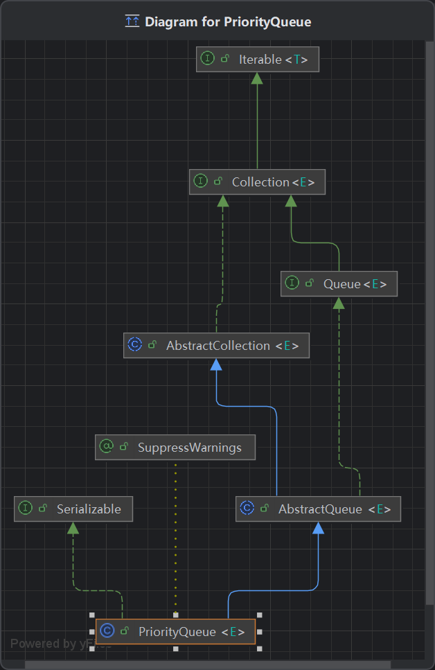Click the SuppressWarnings public lock icon
This screenshot has height=670, width=435.
pyautogui.click(x=124, y=446)
